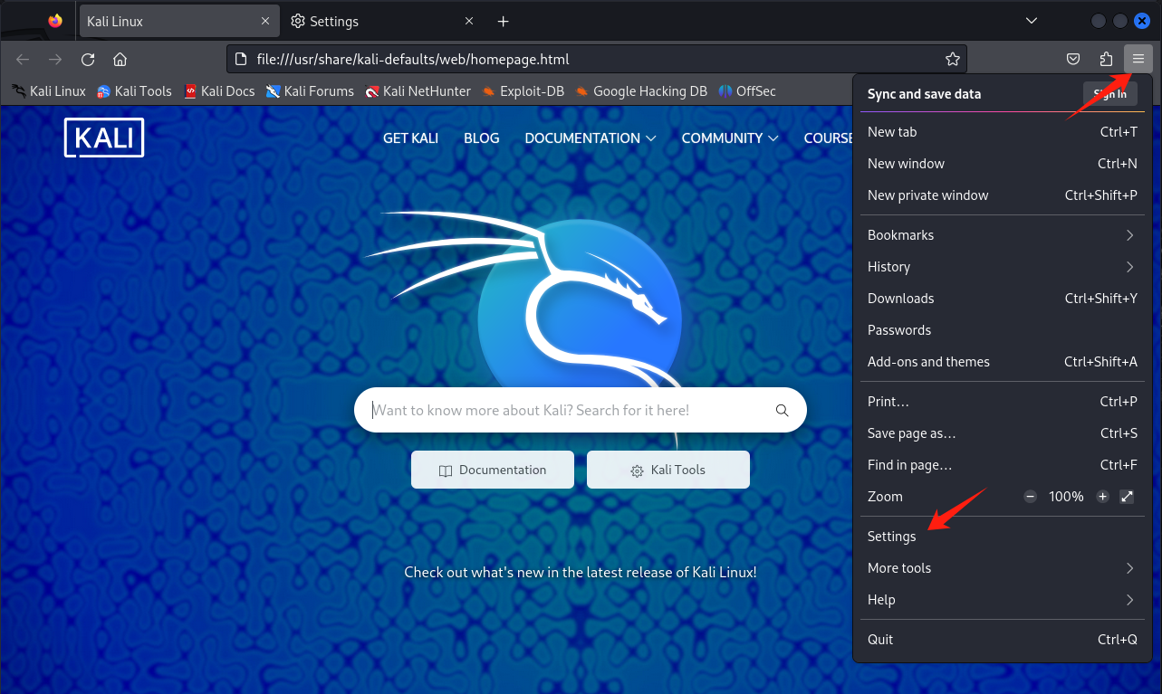This screenshot has width=1162, height=694.
Task: Expand the Bookmarks submenu
Action: click(1003, 235)
